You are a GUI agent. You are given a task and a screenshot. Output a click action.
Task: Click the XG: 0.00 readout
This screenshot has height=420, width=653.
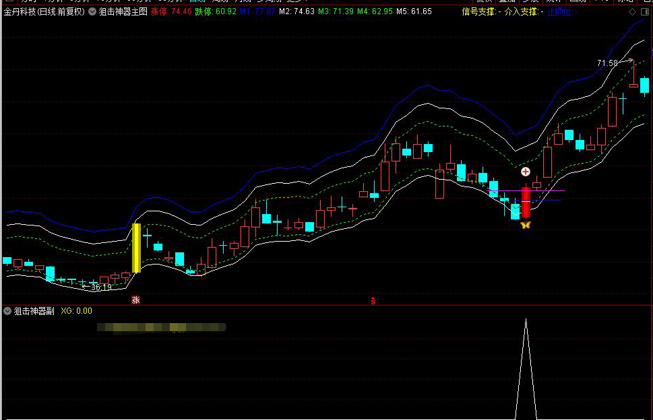(x=77, y=311)
